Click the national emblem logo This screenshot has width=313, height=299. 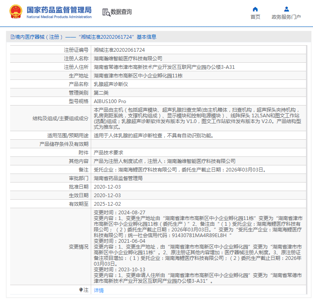pos(16,11)
